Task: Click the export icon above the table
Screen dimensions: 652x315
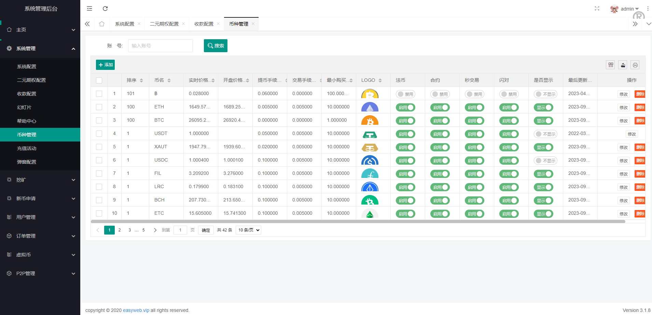Action: [623, 65]
